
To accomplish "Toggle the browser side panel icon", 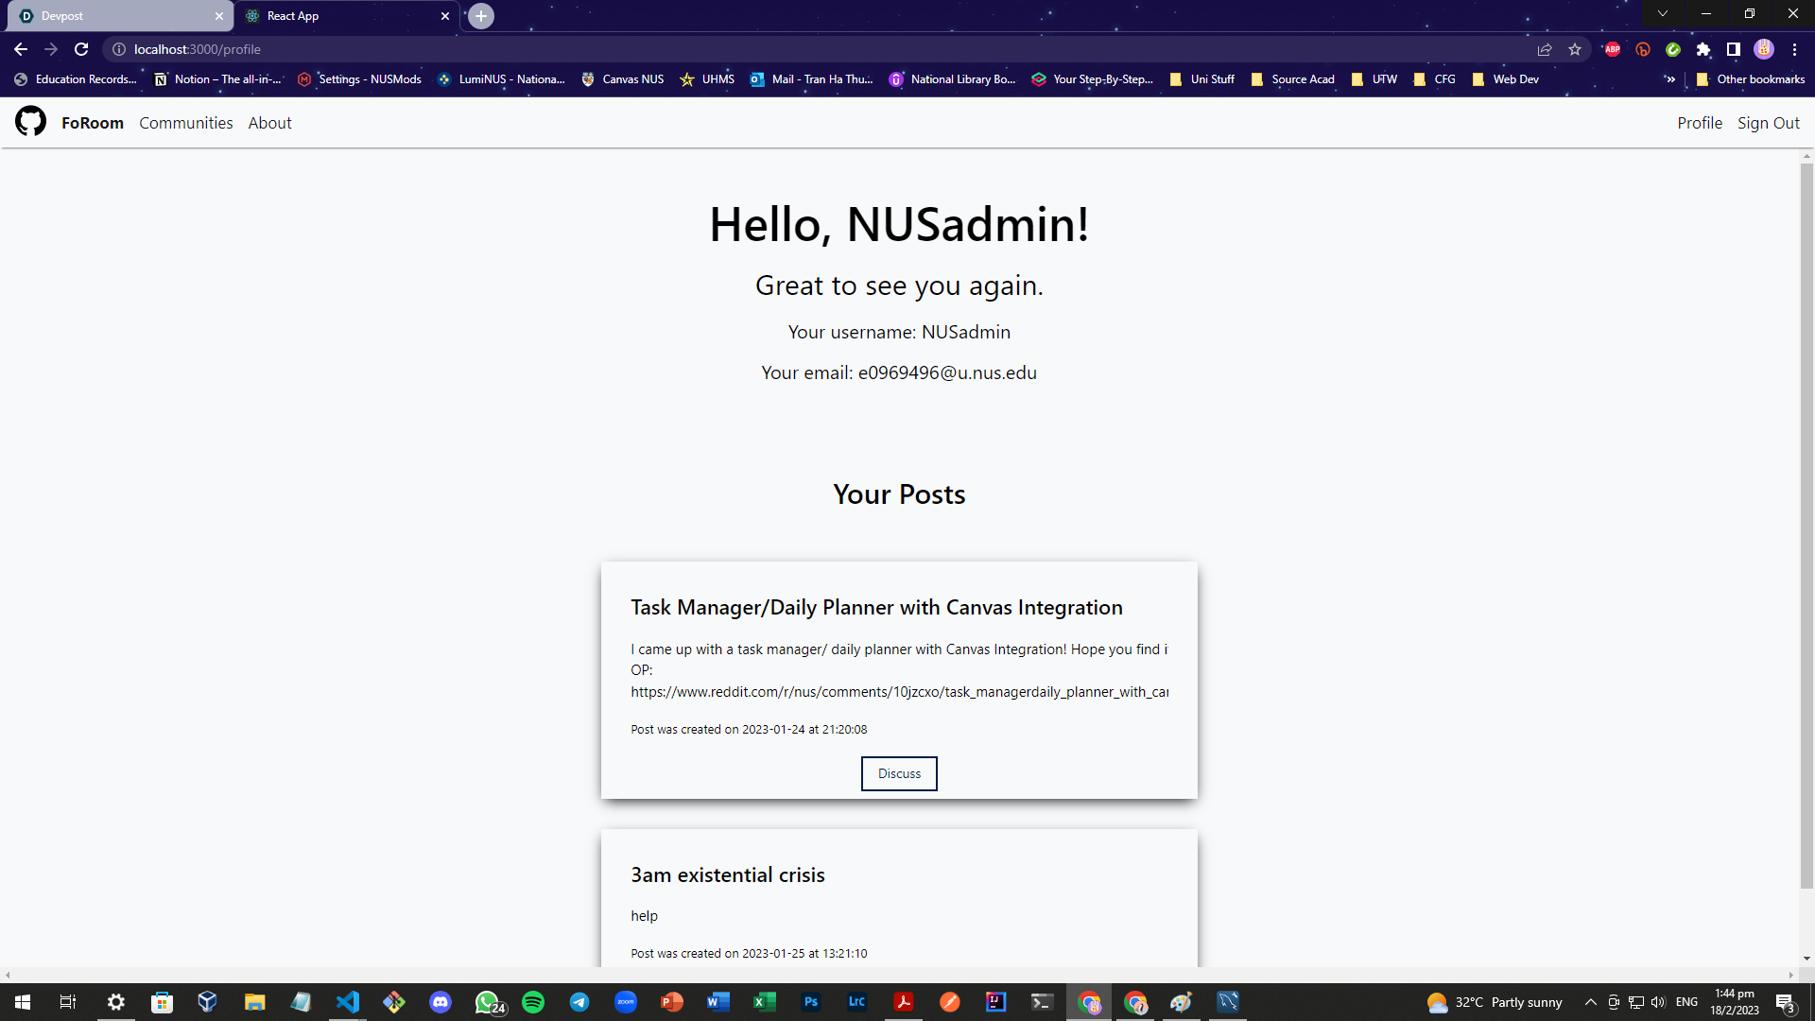I will (x=1733, y=49).
